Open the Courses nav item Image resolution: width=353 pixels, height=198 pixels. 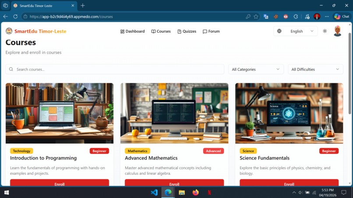[x=161, y=31]
